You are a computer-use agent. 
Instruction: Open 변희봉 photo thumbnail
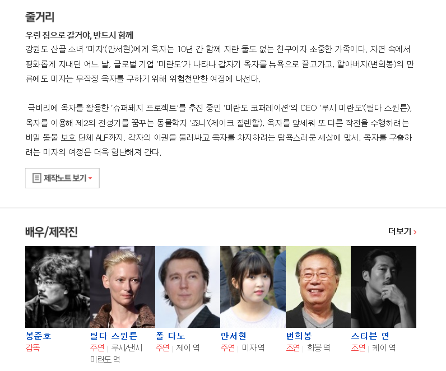pos(318,287)
